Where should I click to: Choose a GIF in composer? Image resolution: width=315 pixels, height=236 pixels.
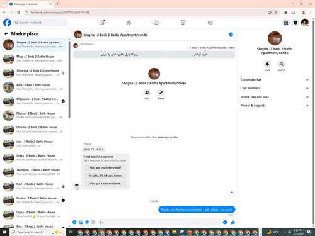[x=93, y=222]
